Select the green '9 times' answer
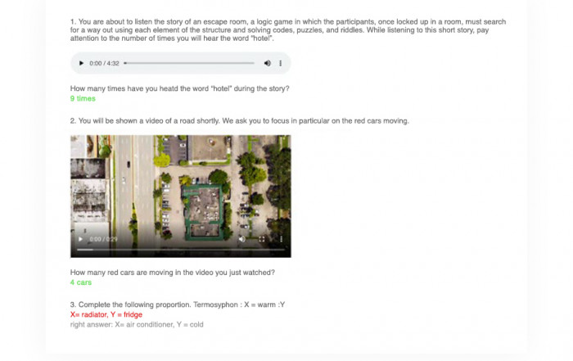Viewport: 573px width, 361px height. 83,99
